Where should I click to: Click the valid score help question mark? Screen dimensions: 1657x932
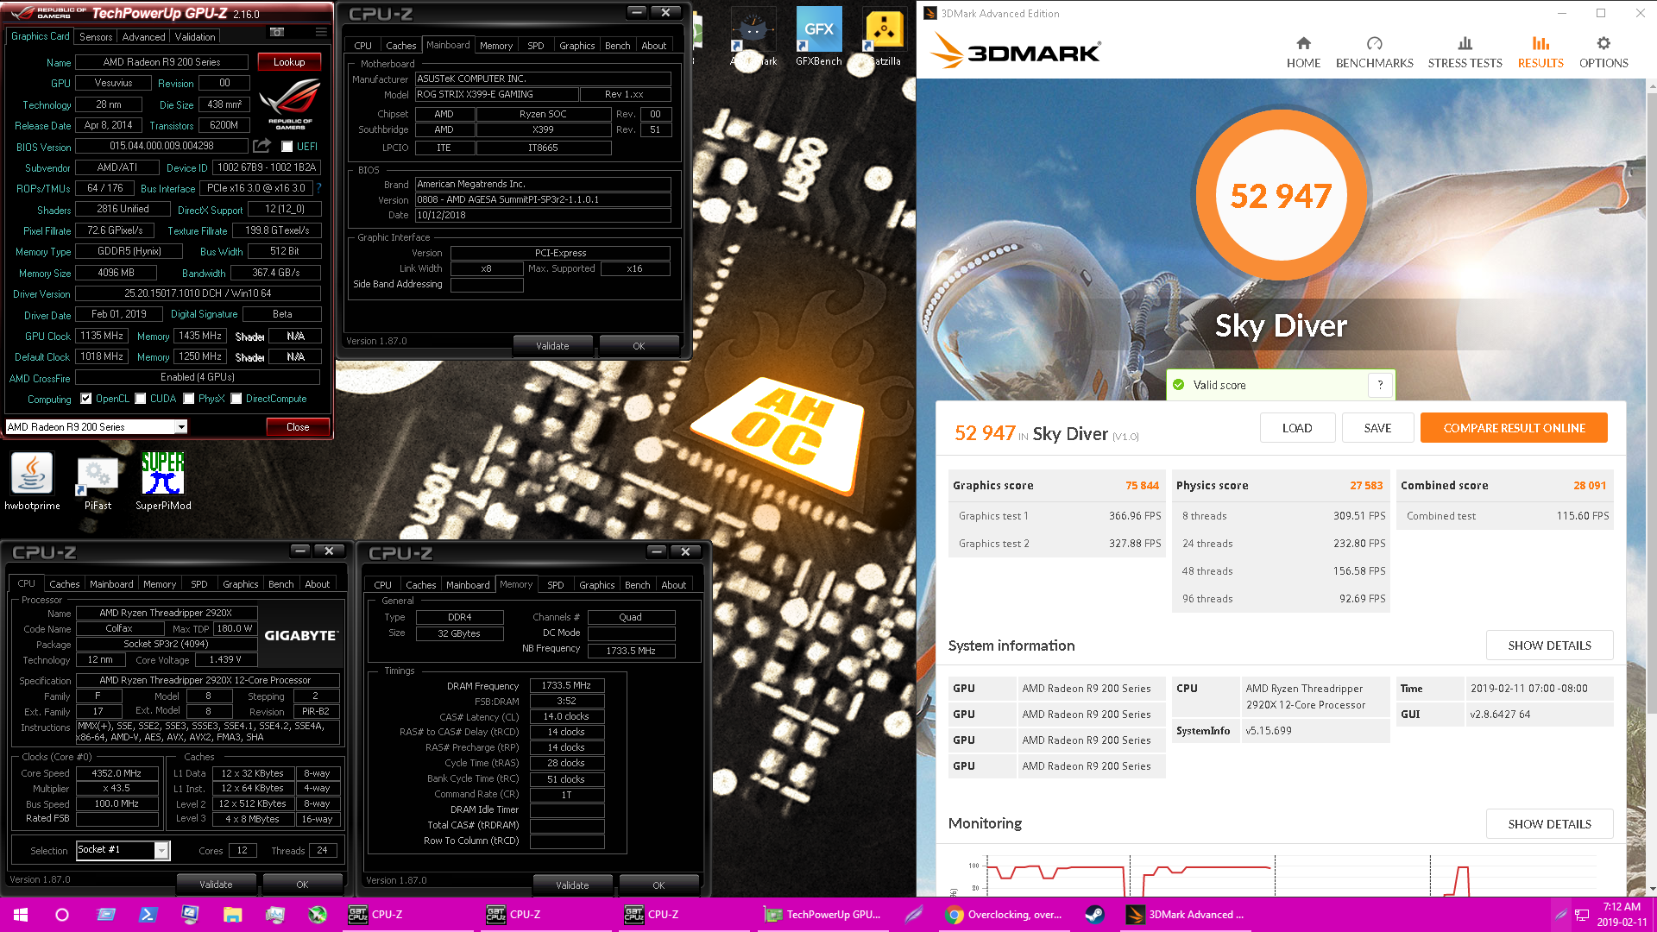pos(1380,385)
